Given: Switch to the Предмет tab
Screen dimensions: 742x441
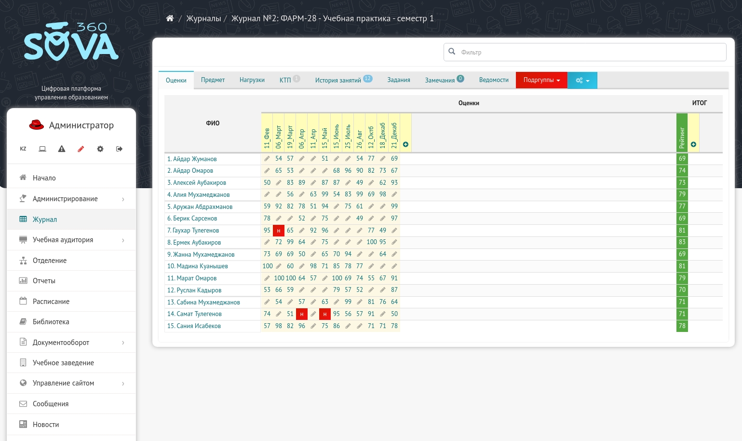Looking at the screenshot, I should pyautogui.click(x=213, y=80).
